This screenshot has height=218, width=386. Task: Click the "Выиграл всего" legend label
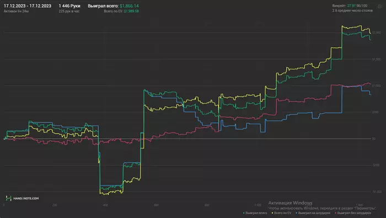click(256, 213)
